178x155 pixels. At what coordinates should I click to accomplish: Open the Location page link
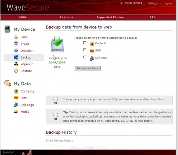27,50
